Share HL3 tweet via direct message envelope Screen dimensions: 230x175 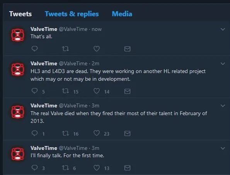click(x=127, y=91)
